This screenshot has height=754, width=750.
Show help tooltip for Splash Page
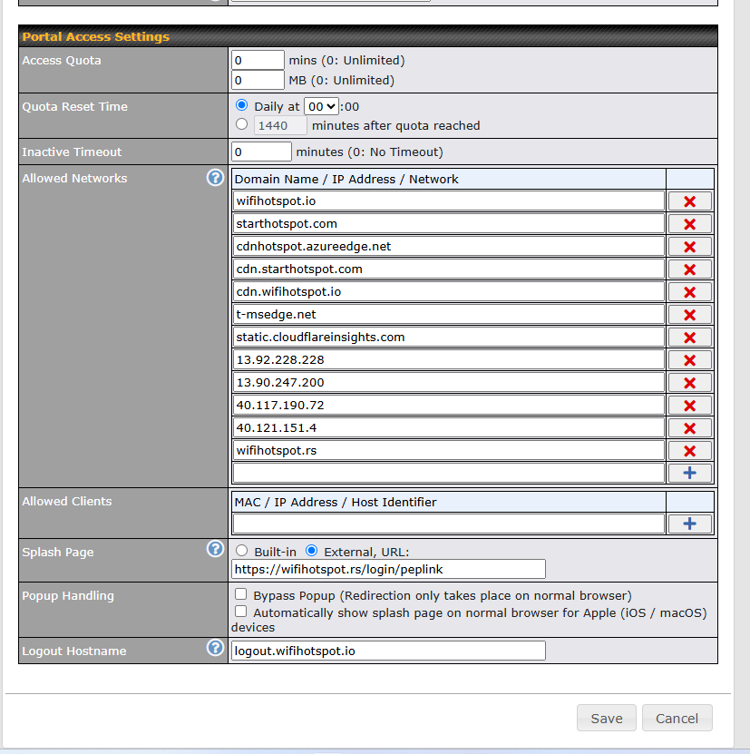(x=215, y=549)
